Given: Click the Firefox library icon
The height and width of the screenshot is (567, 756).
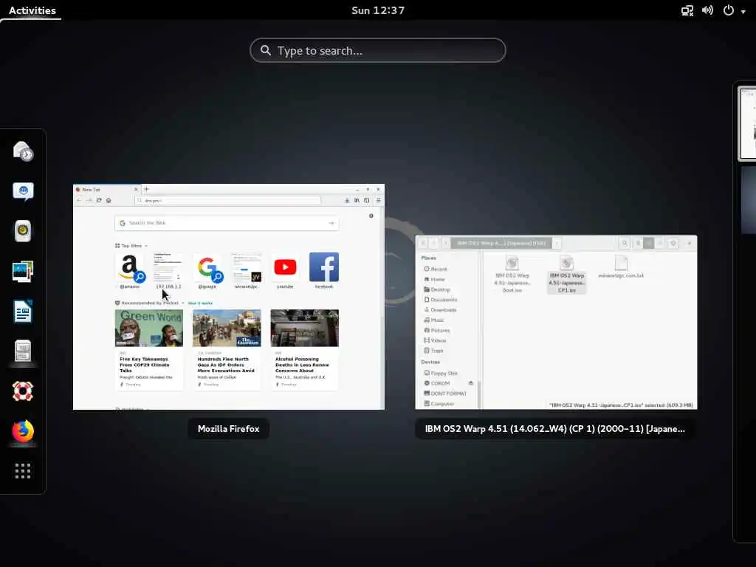Looking at the screenshot, I should pyautogui.click(x=357, y=200).
